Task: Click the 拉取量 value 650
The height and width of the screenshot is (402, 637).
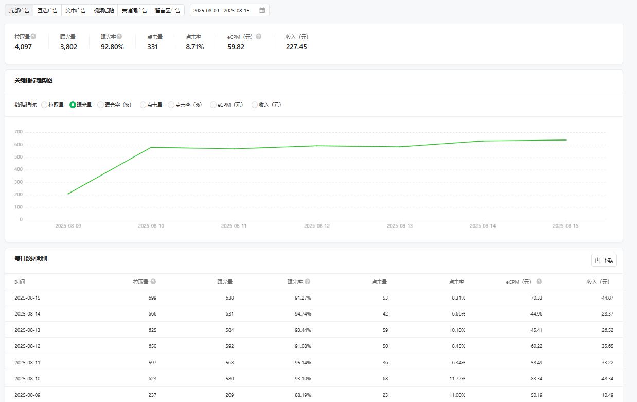Action: 152,346
